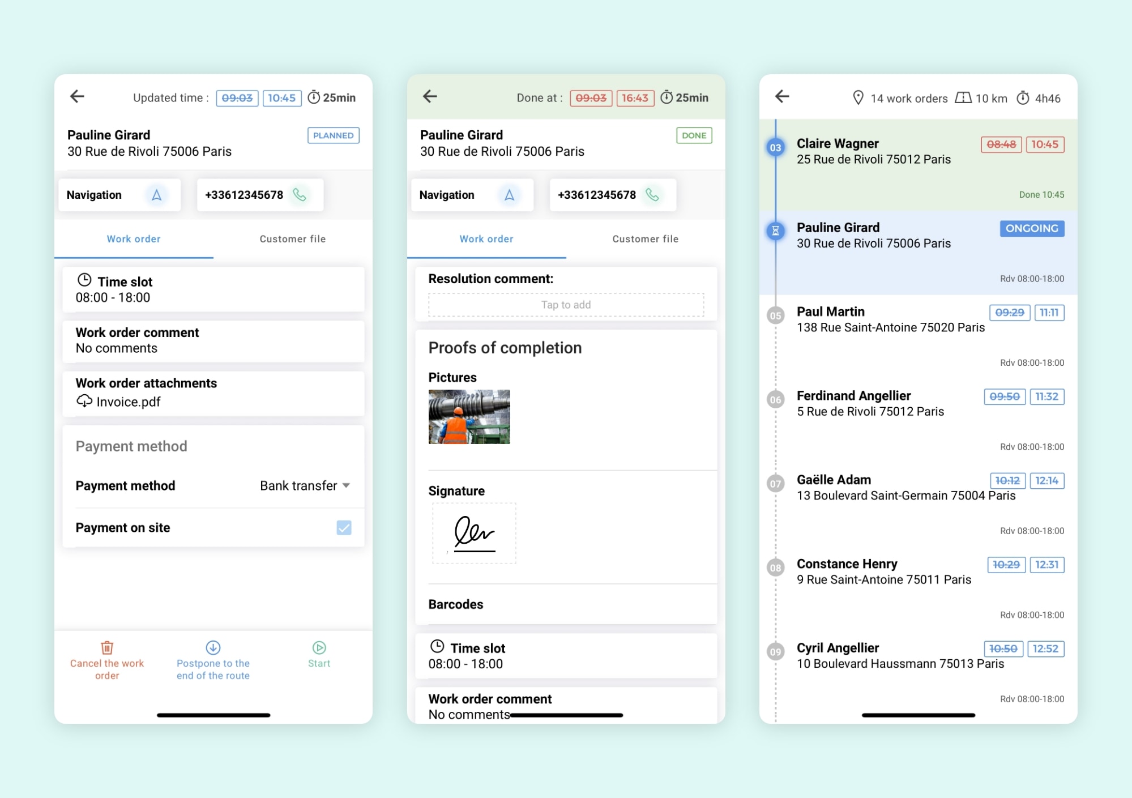Tap the Postpone to end of route icon
1132x798 pixels.
pyautogui.click(x=213, y=647)
